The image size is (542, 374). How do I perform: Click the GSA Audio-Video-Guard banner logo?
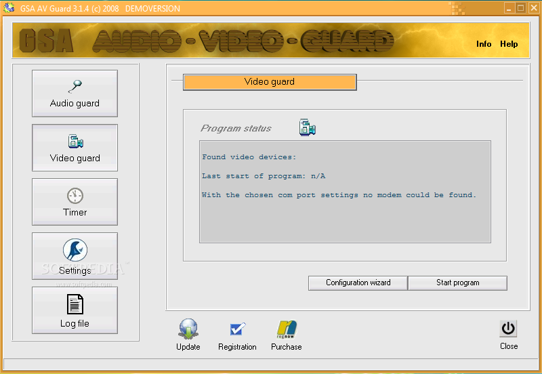click(207, 41)
